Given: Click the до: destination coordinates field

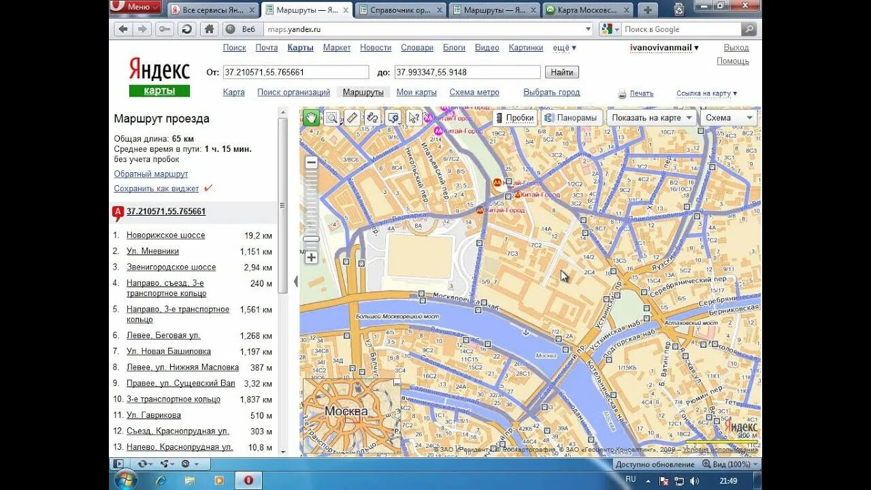Looking at the screenshot, I should (x=467, y=72).
